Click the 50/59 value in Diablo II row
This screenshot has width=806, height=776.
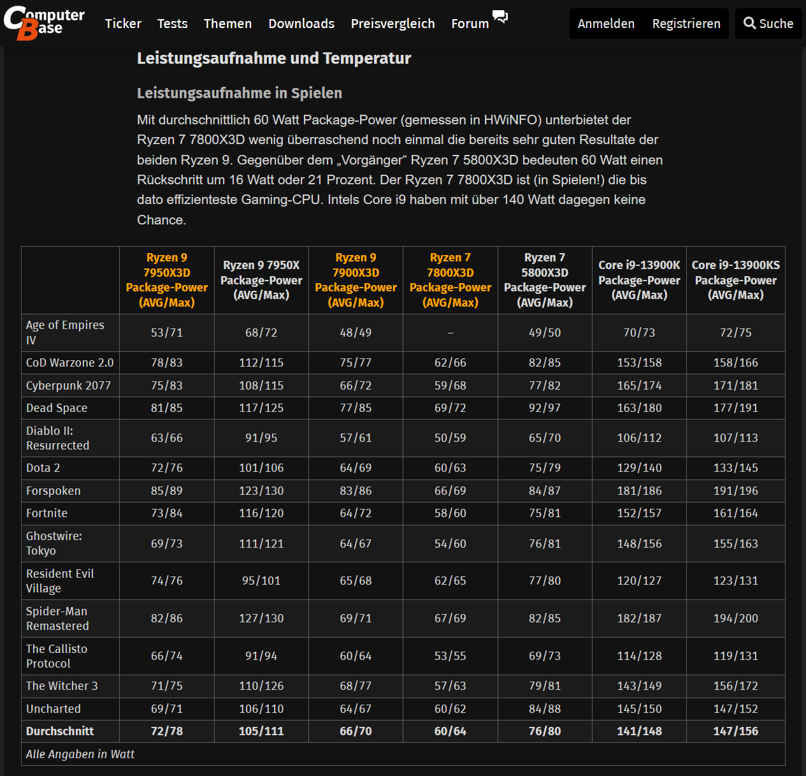click(450, 438)
